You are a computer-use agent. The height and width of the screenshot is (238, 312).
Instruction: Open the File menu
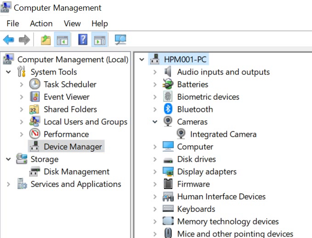coord(13,24)
